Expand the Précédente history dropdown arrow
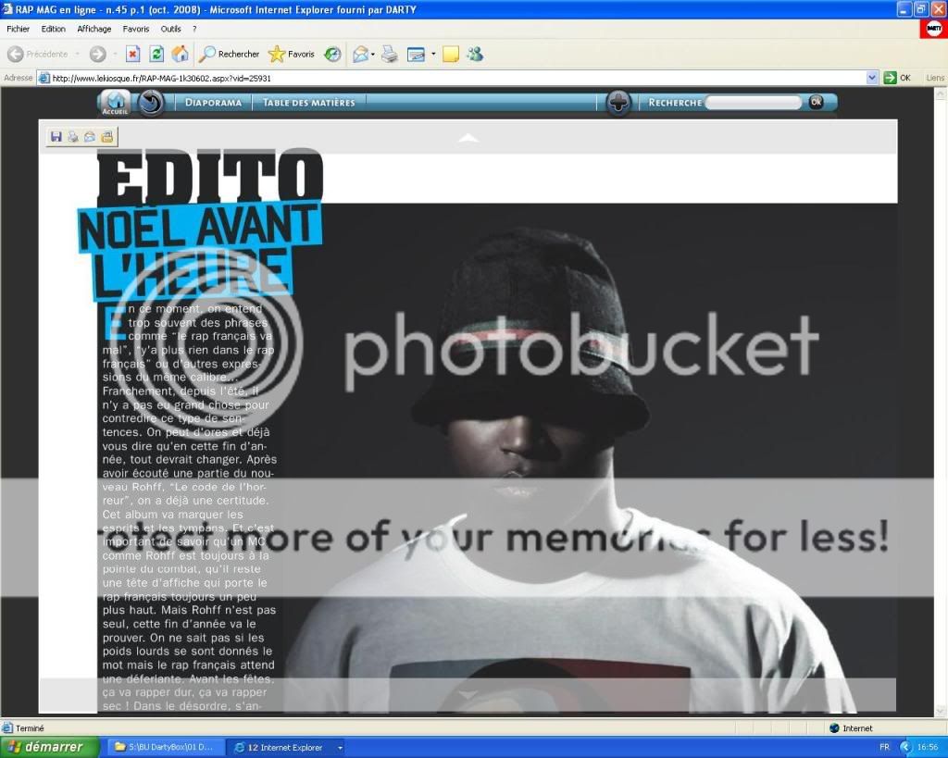Viewport: 948px width, 758px height. coord(77,55)
